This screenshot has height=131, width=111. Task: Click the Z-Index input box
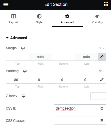pos(98,96)
